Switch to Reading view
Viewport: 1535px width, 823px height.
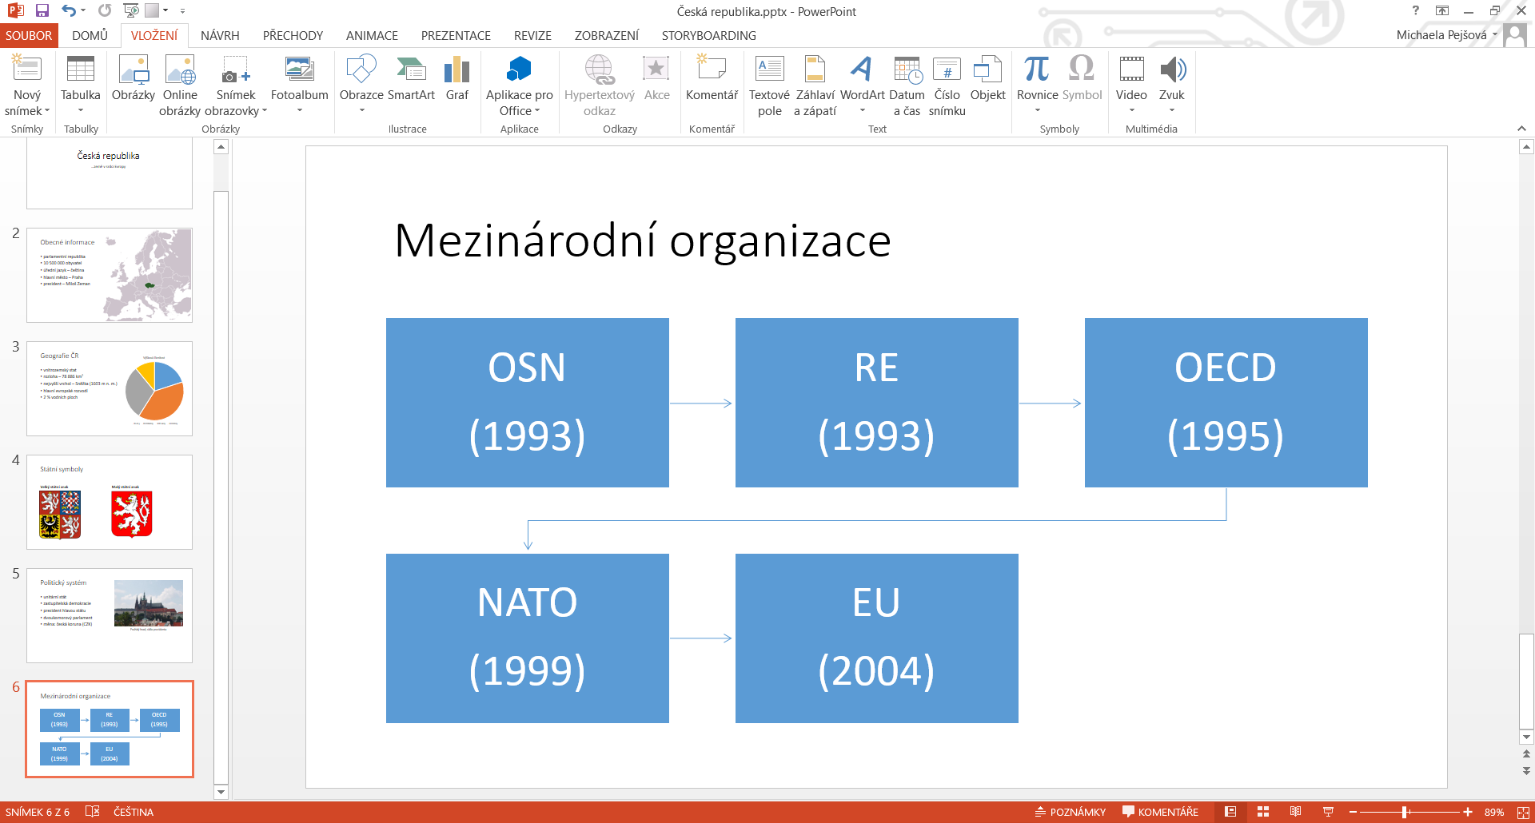click(x=1295, y=812)
